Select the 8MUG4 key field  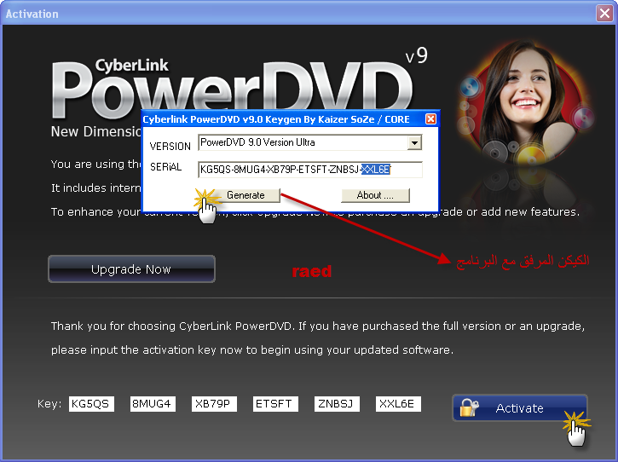[153, 404]
